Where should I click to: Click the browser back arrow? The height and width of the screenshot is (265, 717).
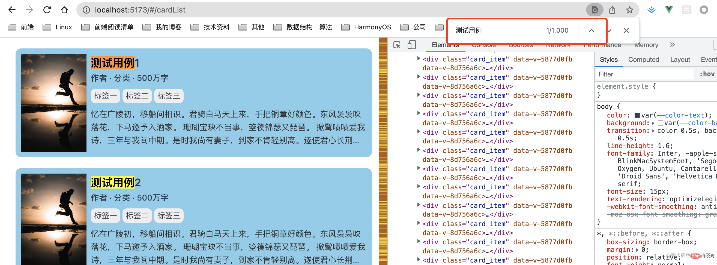pos(12,10)
